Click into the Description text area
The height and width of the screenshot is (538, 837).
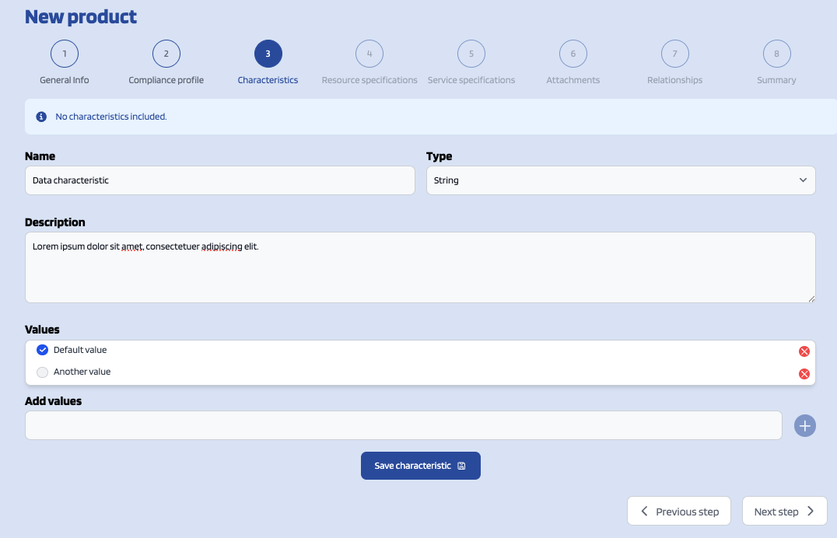pyautogui.click(x=420, y=272)
